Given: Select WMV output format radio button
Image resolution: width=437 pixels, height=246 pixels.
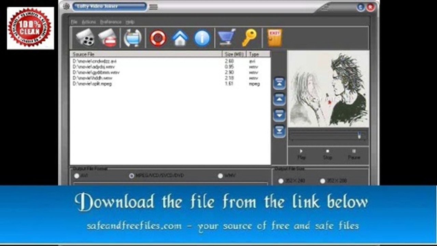Looking at the screenshot, I should click(x=221, y=176).
